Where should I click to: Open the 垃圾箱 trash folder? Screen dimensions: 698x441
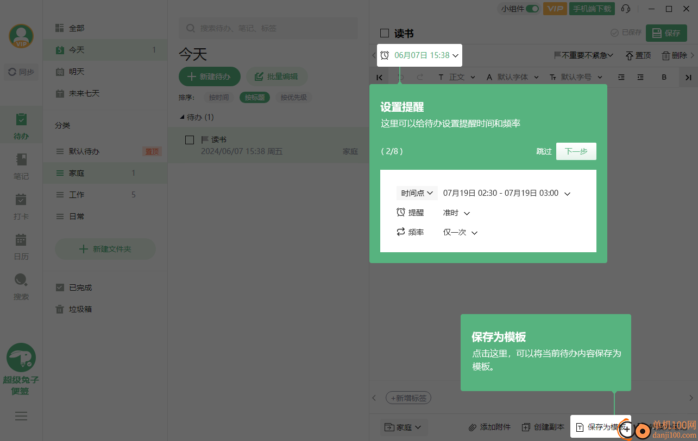[x=105, y=309]
